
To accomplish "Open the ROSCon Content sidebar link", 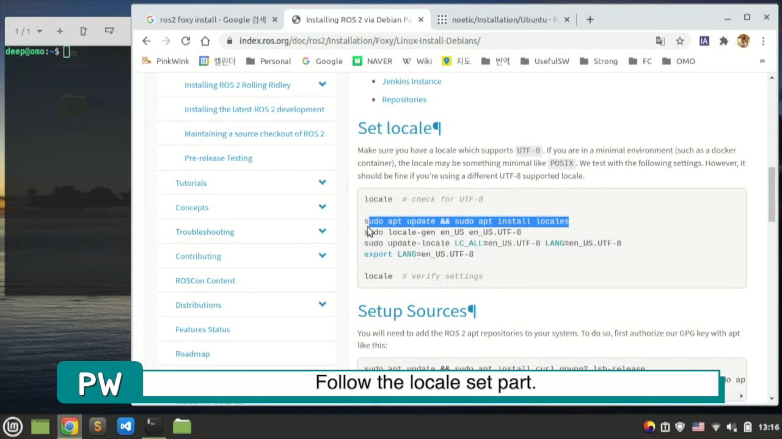I will 205,280.
